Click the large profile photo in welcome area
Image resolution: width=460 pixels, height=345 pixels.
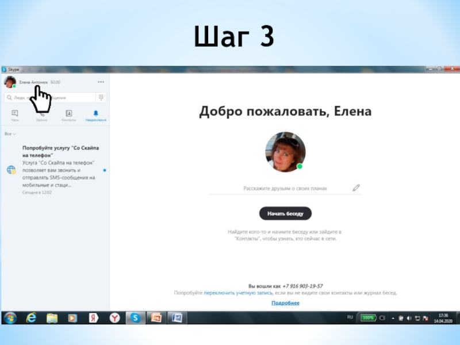tap(285, 152)
